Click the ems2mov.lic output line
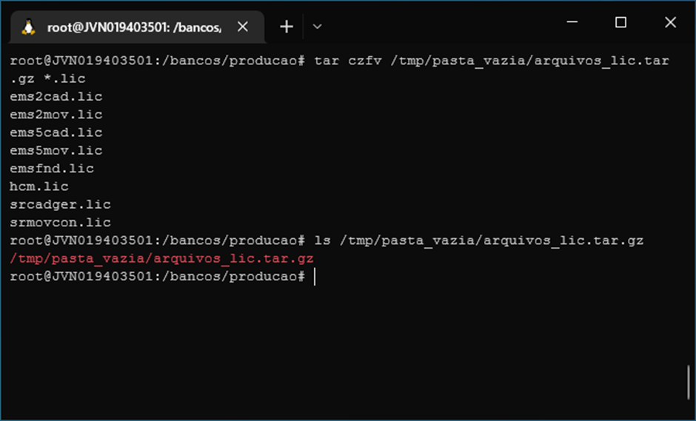Screen dimensions: 696x421 56,115
